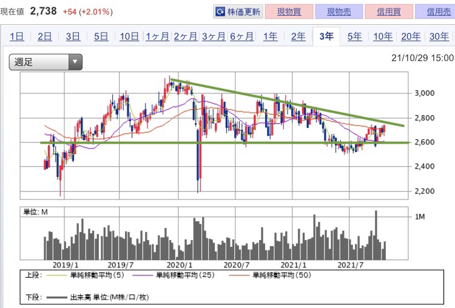
Task: Click the 現物買 button
Action: pyautogui.click(x=289, y=12)
